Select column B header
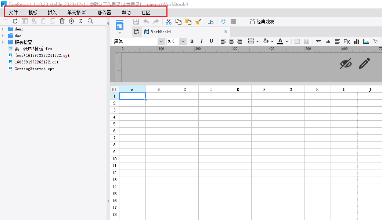 tap(159, 89)
